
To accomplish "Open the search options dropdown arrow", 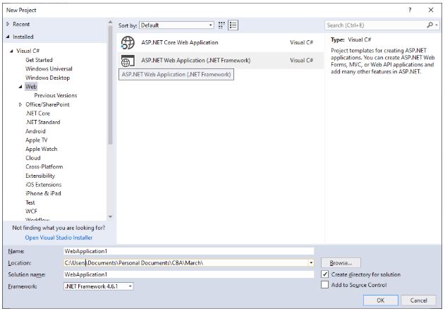I will click(437, 25).
